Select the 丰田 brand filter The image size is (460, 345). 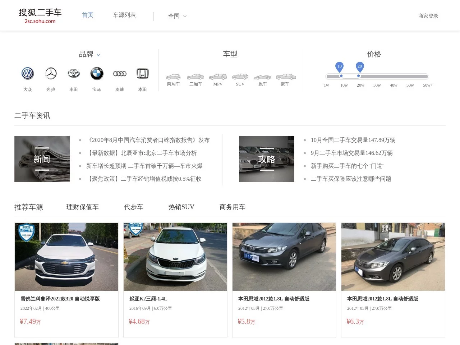(x=74, y=73)
